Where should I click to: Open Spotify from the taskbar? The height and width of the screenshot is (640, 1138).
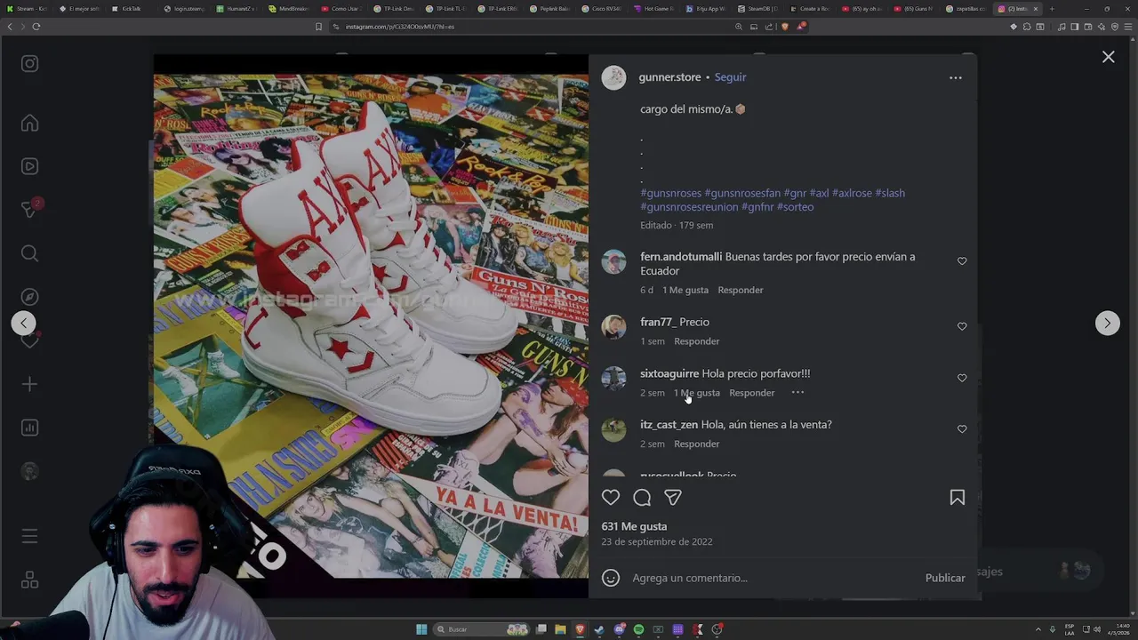[x=638, y=629]
